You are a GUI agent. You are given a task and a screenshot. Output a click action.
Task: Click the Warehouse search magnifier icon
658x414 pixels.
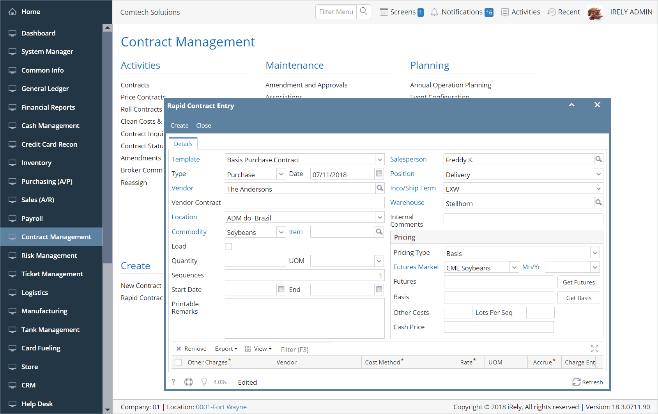(598, 203)
